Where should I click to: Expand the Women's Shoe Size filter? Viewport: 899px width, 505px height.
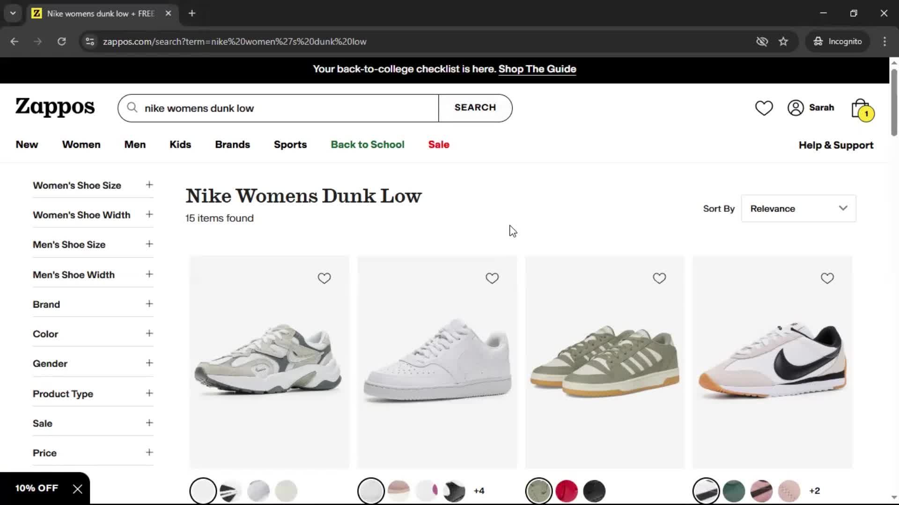click(93, 185)
